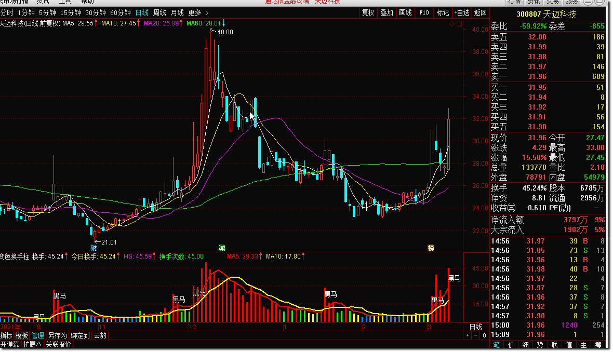Open the 服务 service menu

coord(572,2)
